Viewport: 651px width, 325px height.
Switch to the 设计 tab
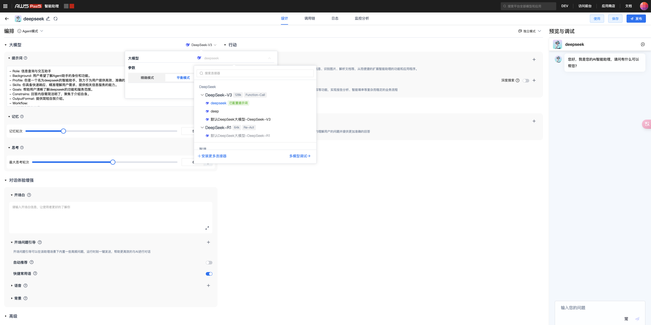(284, 18)
